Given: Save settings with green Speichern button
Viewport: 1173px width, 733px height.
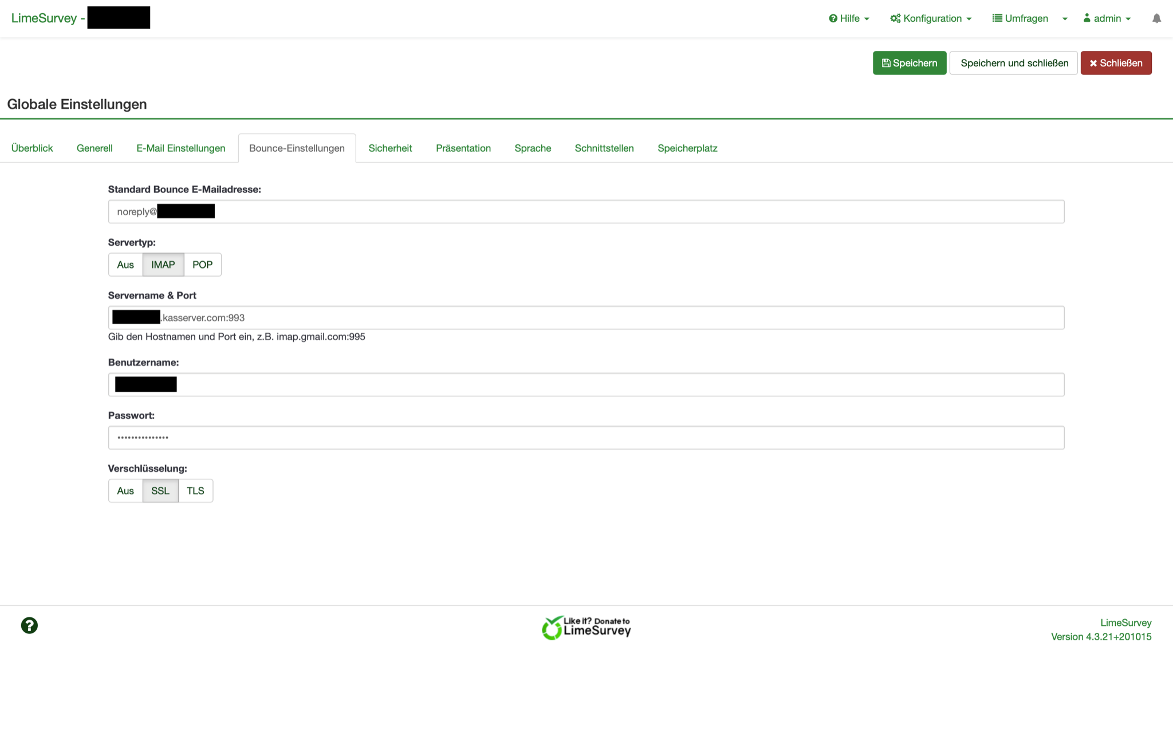Looking at the screenshot, I should tap(909, 63).
